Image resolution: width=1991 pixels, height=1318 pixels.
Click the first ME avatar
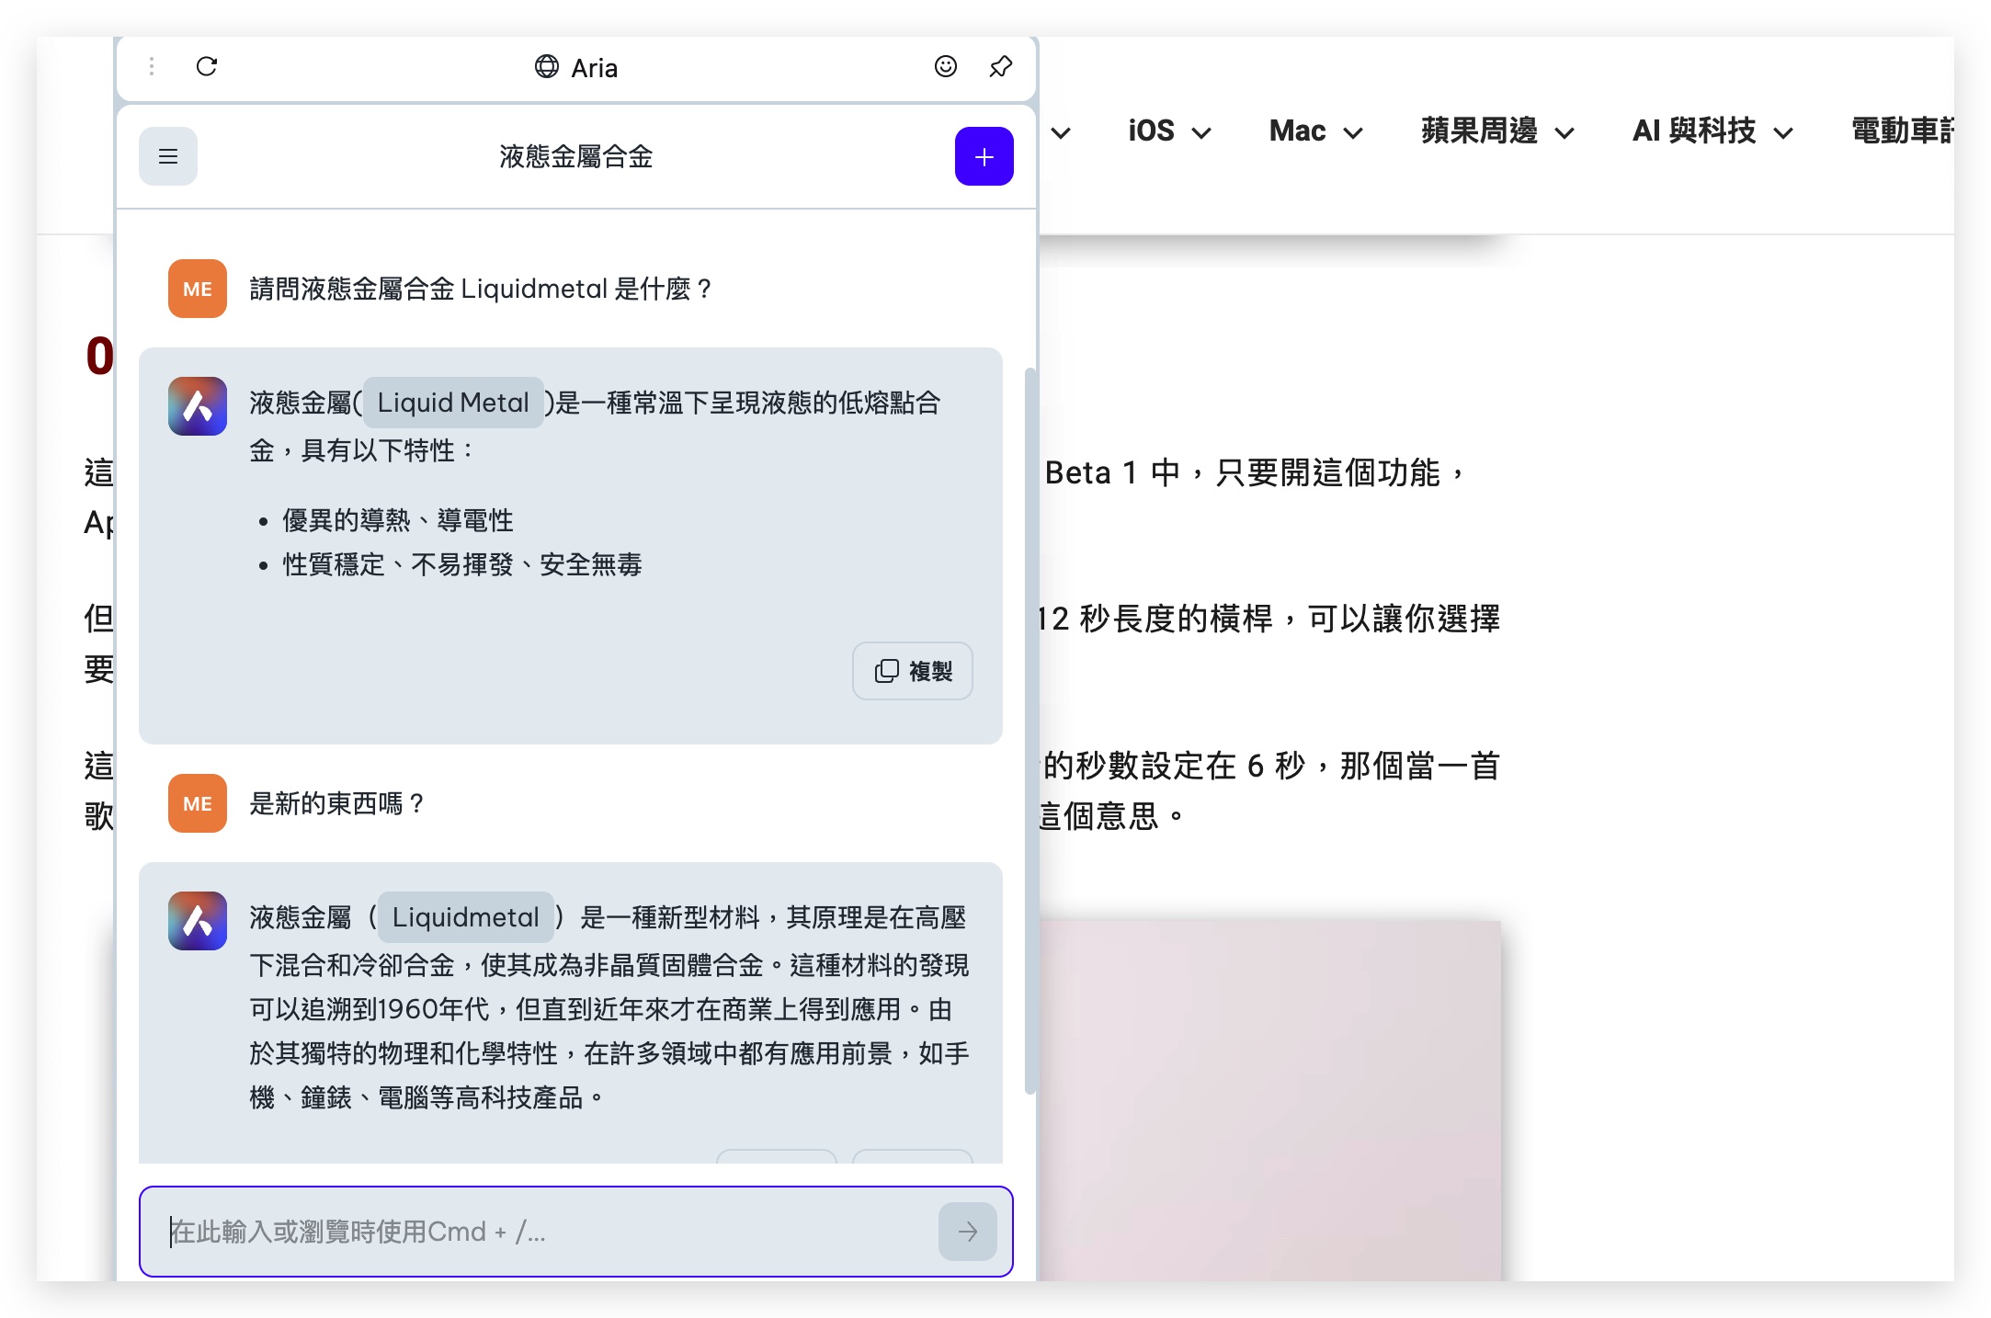pos(198,289)
